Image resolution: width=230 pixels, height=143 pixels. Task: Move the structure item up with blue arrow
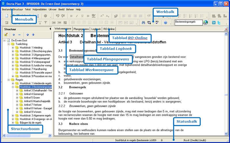click(x=28, y=35)
